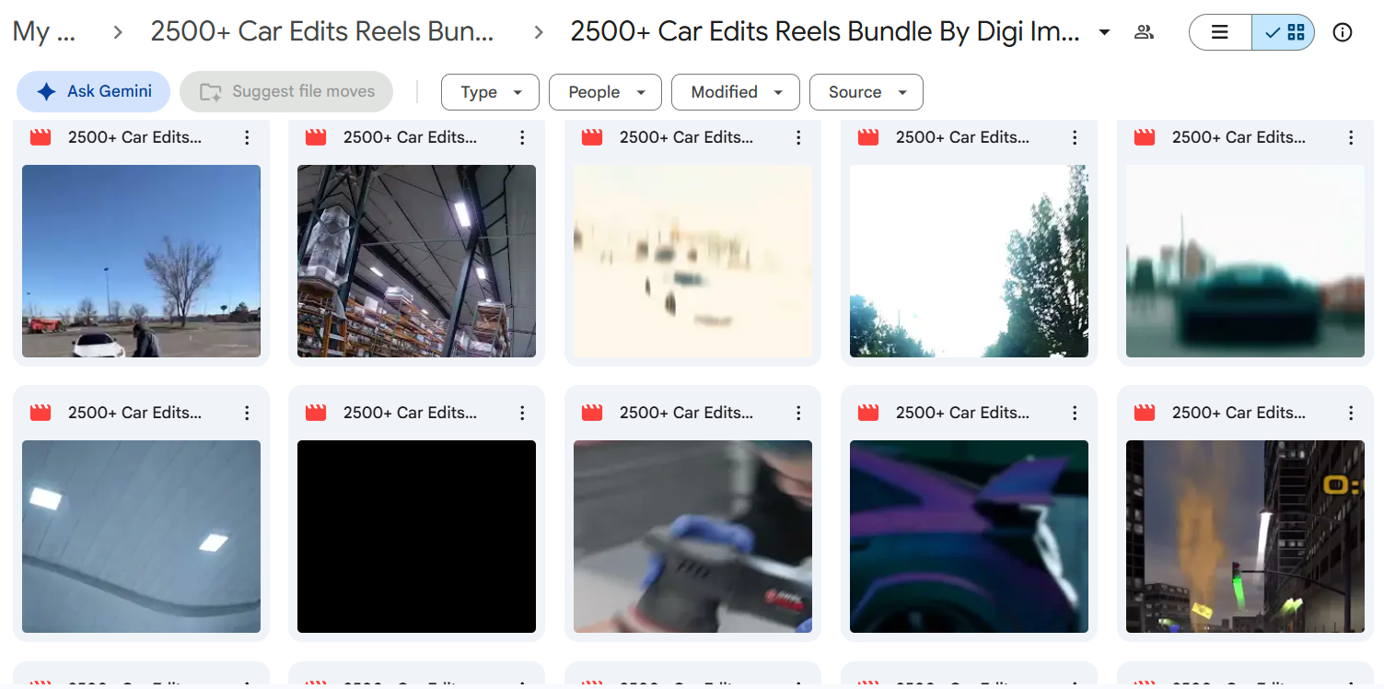Open more actions for blurry teal car video
This screenshot has height=689, width=1384.
tap(1351, 137)
